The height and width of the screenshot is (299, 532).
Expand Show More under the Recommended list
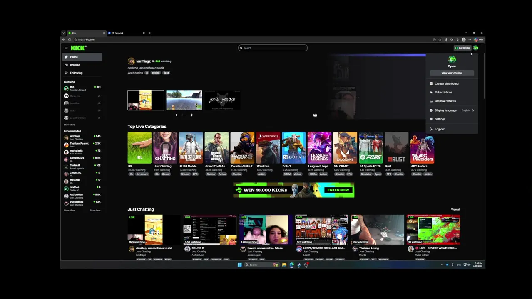69,211
